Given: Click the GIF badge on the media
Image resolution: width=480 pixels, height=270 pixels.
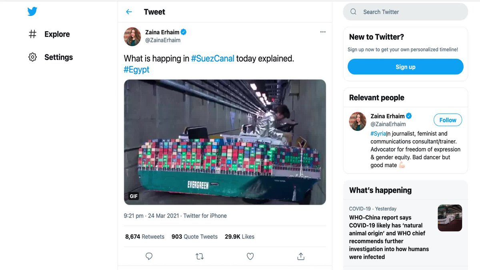Looking at the screenshot, I should pyautogui.click(x=133, y=196).
